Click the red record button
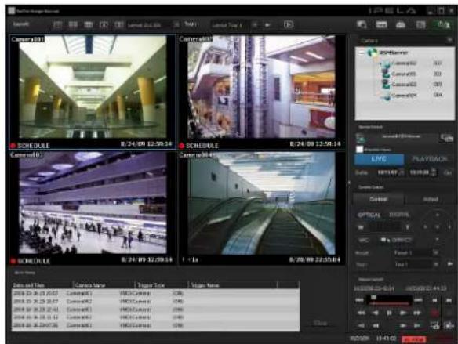The height and width of the screenshot is (344, 458). tap(434, 313)
